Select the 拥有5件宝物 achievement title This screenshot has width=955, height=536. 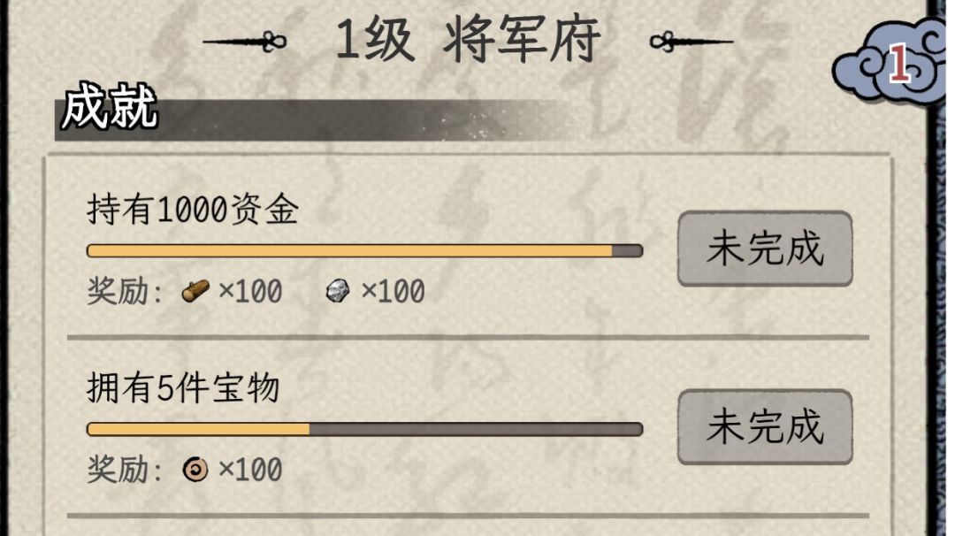(183, 389)
